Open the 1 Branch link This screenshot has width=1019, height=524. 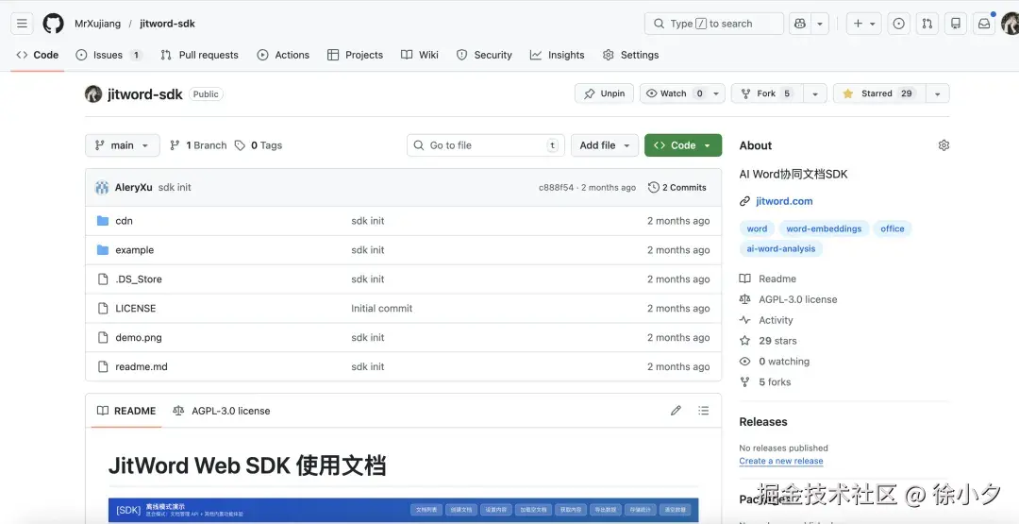tap(198, 145)
